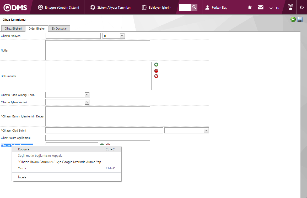
Task: Select İncele from the context menu
Action: [x=66, y=177]
